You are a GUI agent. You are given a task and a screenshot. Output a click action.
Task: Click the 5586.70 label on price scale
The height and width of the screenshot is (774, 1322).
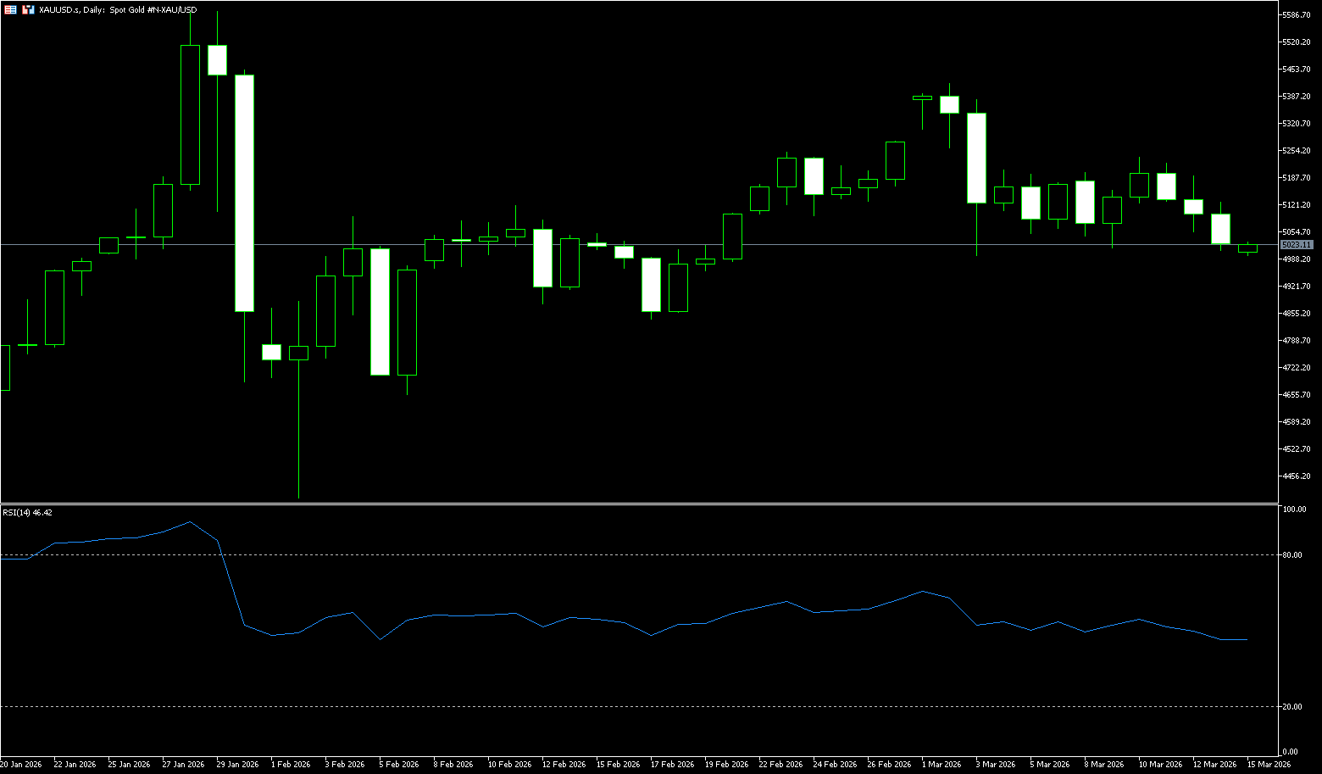click(x=1297, y=15)
